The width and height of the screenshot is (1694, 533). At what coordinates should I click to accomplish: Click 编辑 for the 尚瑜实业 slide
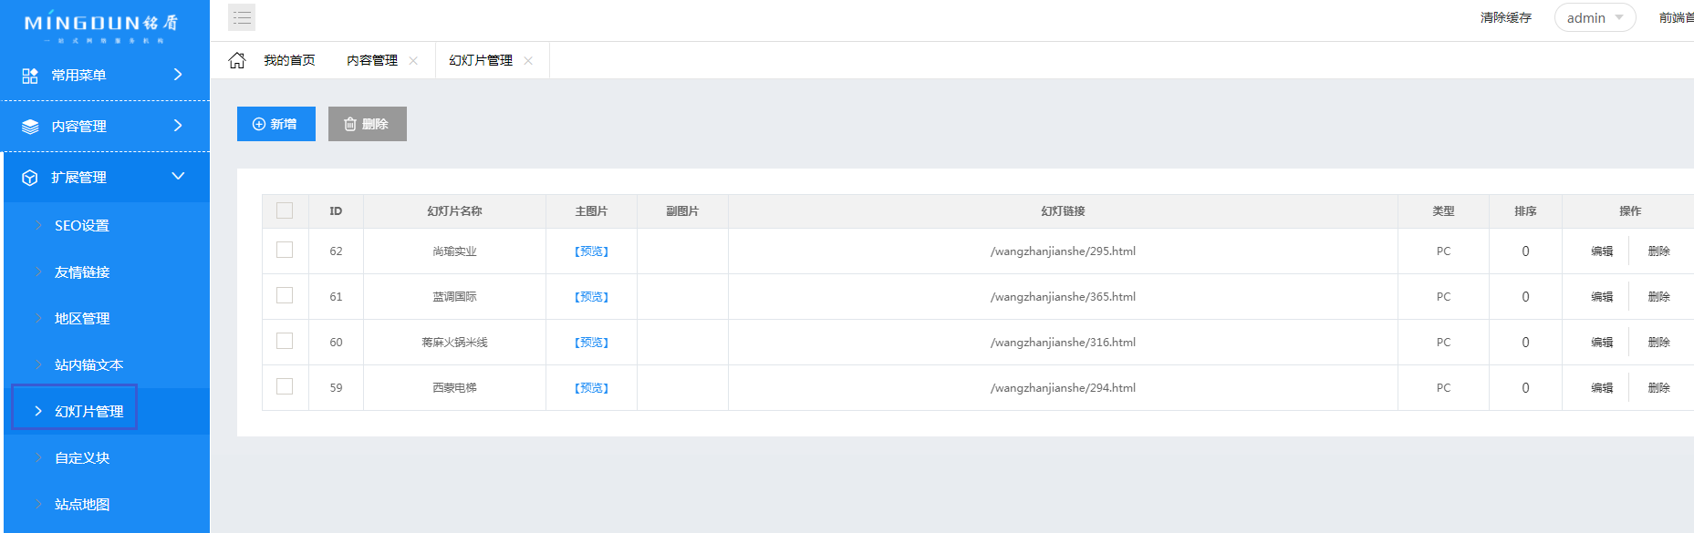pos(1602,251)
